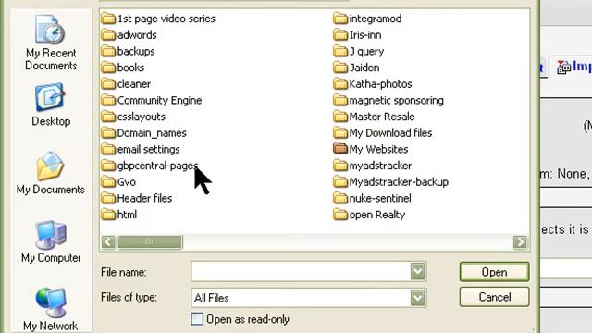Select the Gvo folder icon
The width and height of the screenshot is (592, 333).
pyautogui.click(x=108, y=181)
